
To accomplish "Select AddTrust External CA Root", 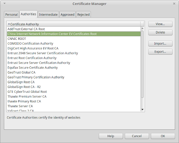I will pyautogui.click(x=74, y=29).
